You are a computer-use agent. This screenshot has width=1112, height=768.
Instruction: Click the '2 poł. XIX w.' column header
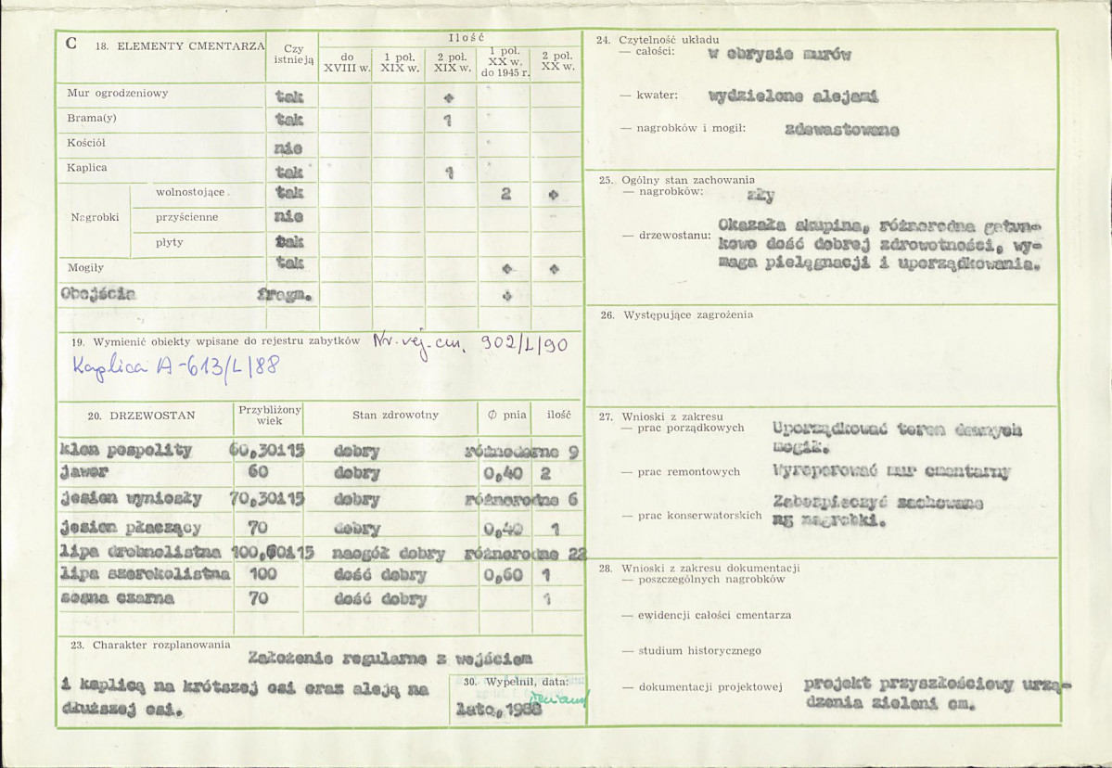(453, 62)
